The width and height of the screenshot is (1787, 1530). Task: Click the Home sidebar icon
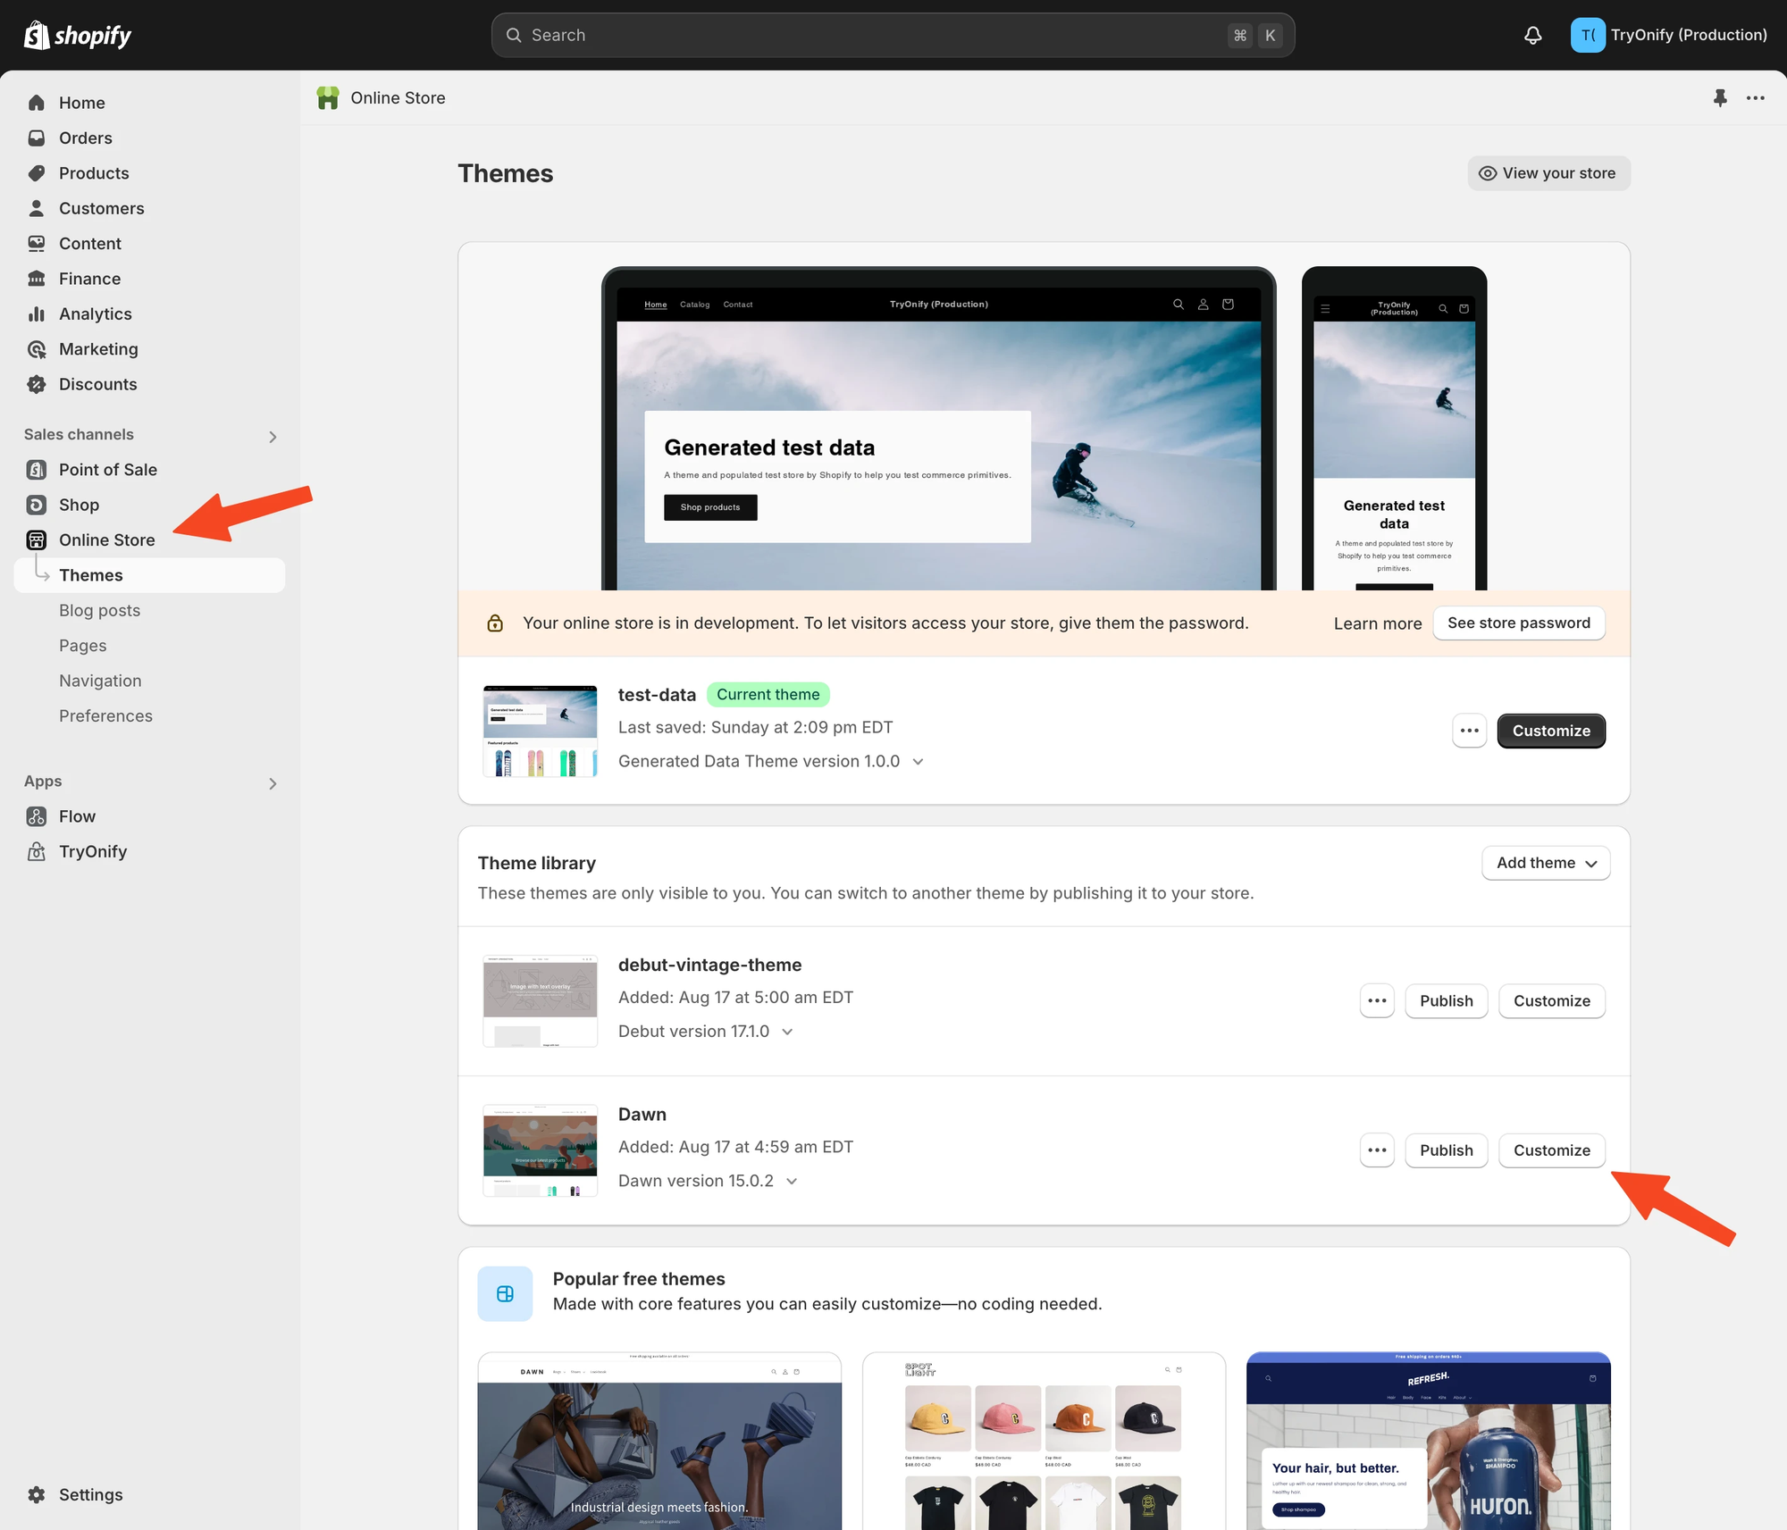tap(37, 103)
